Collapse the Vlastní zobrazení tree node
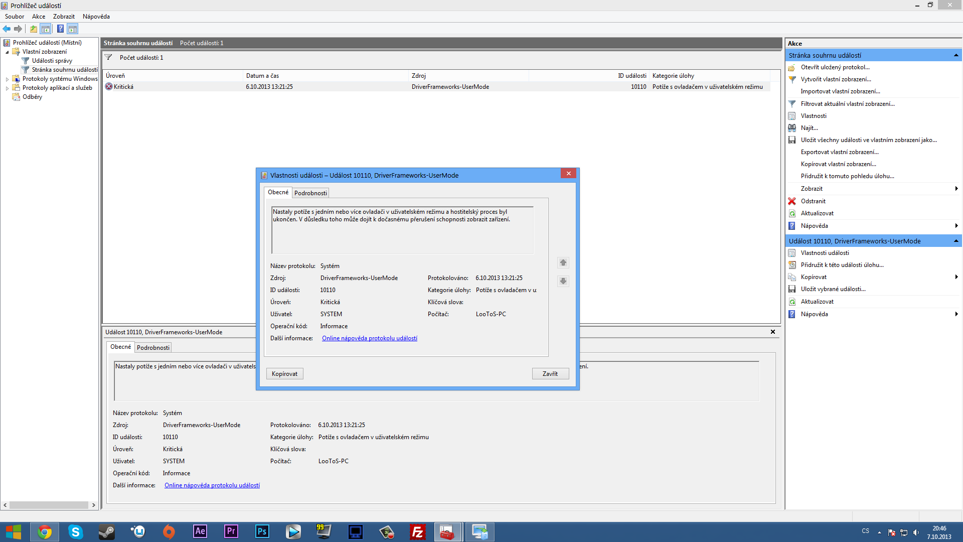Viewport: 963px width, 542px height. pyautogui.click(x=7, y=52)
